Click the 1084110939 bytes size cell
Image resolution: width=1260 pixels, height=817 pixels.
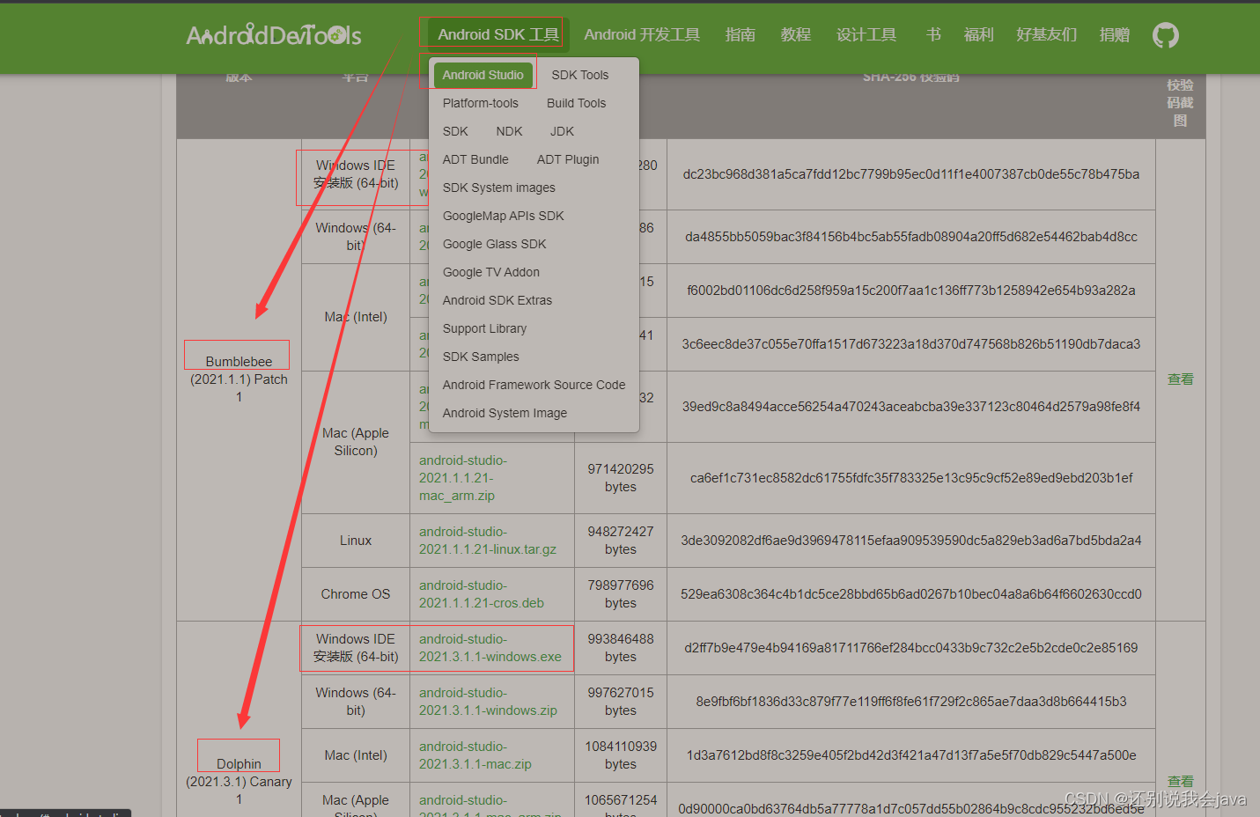pyautogui.click(x=621, y=755)
